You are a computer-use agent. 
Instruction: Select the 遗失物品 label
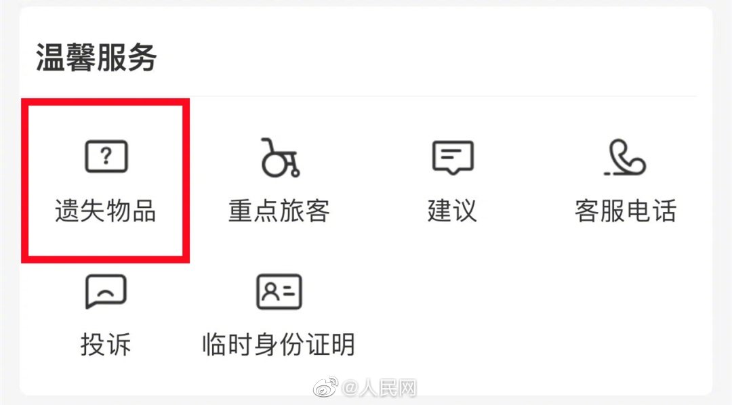coord(106,211)
